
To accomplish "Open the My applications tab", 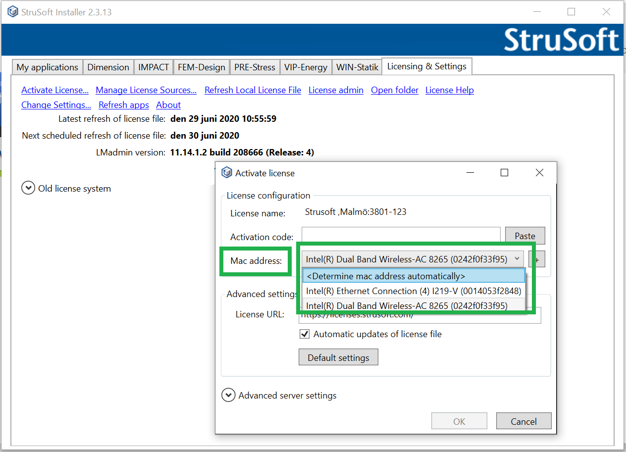I will (48, 67).
